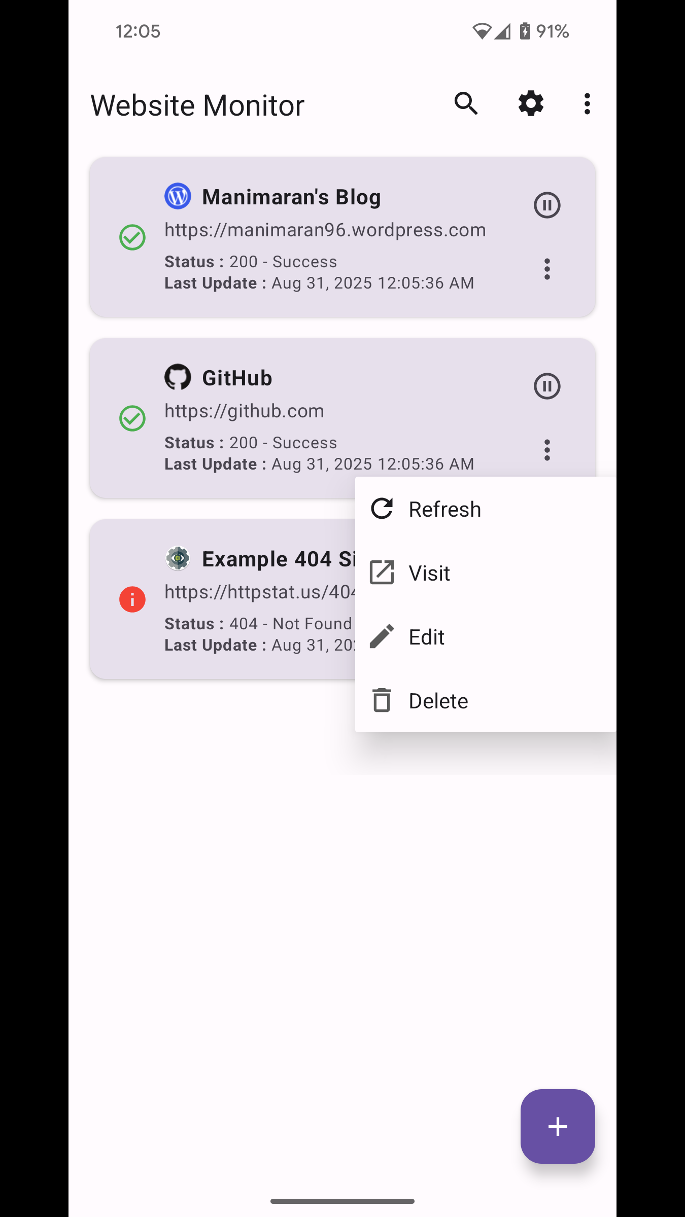Image resolution: width=685 pixels, height=1217 pixels.
Task: Pause monitoring for Manimaran's Blog
Action: [x=547, y=205]
